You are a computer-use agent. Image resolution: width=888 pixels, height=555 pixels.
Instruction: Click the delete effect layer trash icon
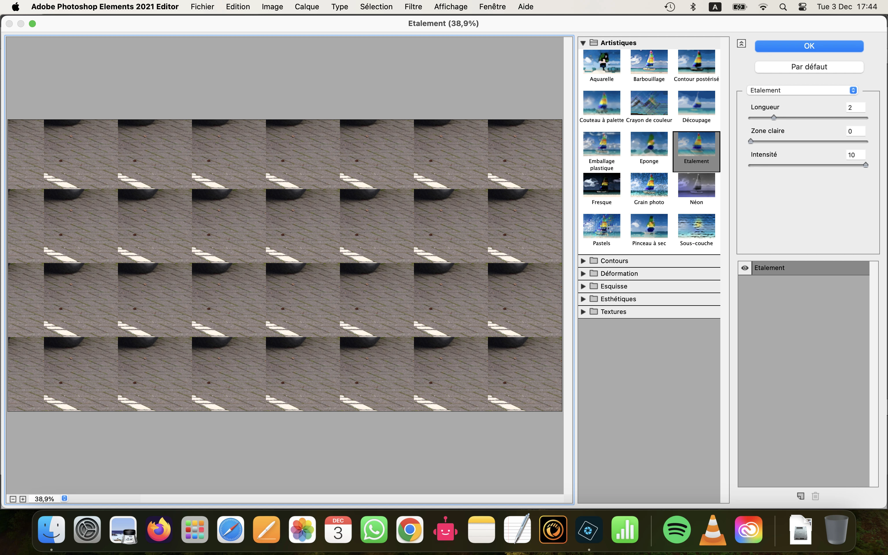click(x=815, y=496)
